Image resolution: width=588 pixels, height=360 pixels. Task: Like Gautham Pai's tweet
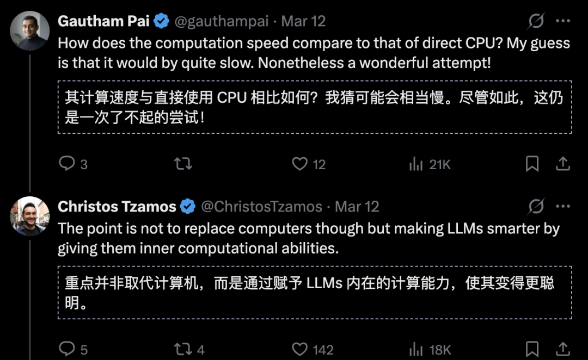pyautogui.click(x=300, y=164)
